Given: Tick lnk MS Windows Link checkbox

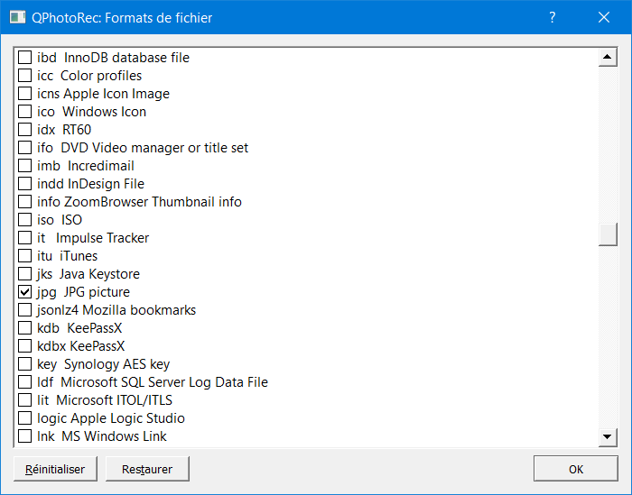Looking at the screenshot, I should click(x=25, y=436).
